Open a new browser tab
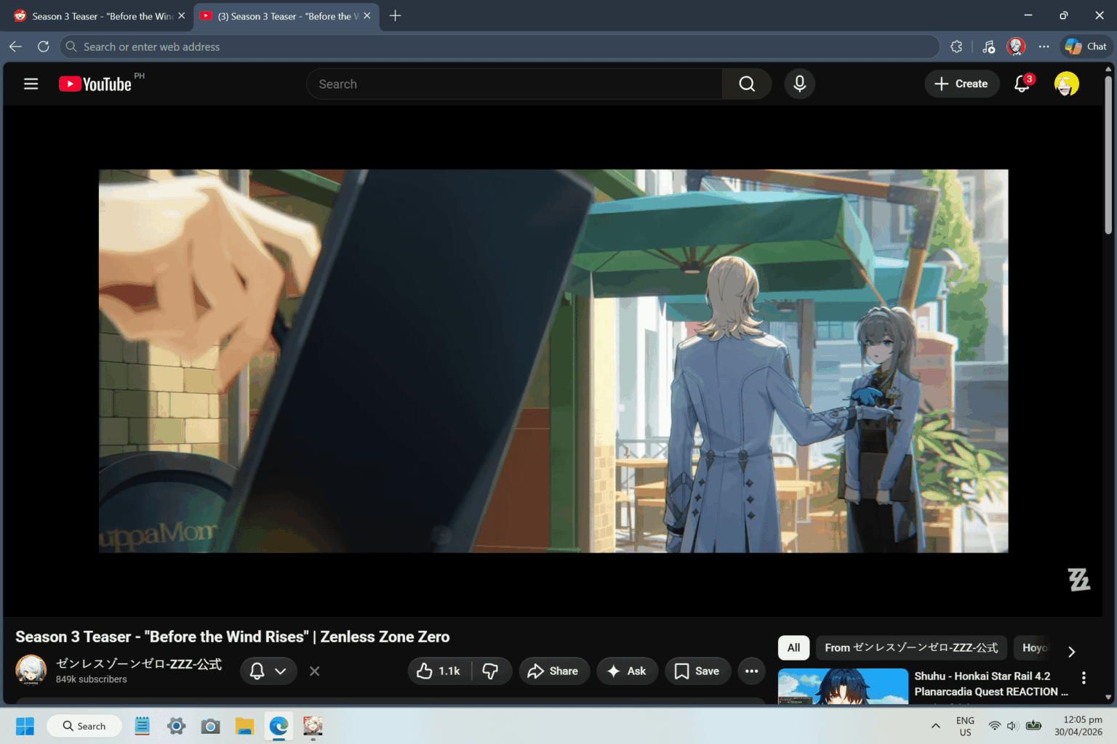The image size is (1117, 744). coord(396,16)
